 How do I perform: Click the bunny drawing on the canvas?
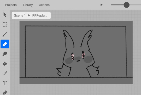point(78,53)
